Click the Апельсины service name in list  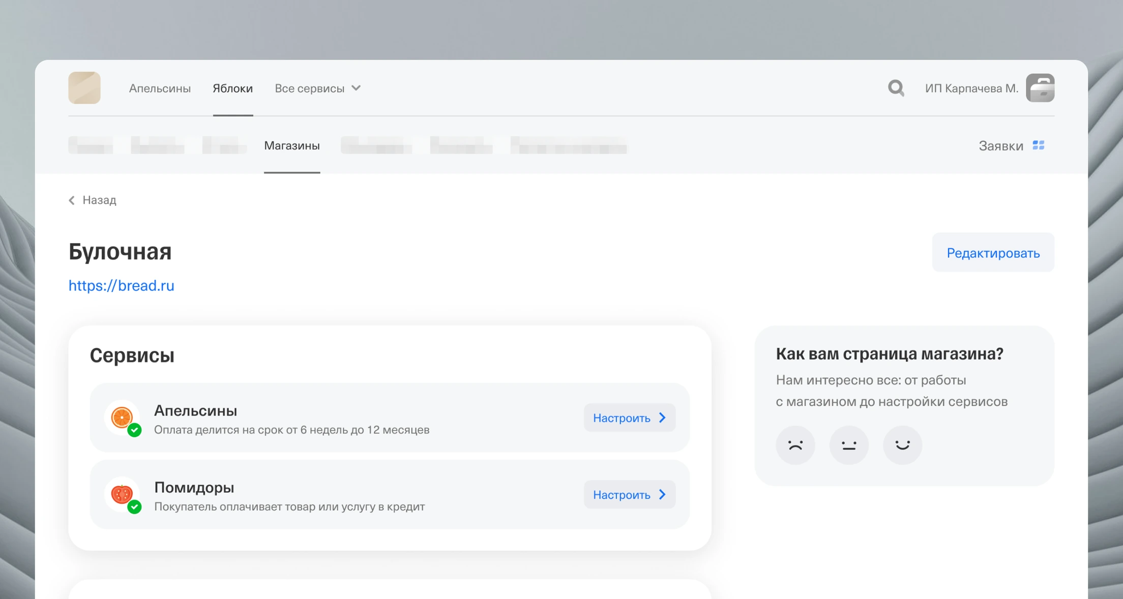tap(196, 411)
